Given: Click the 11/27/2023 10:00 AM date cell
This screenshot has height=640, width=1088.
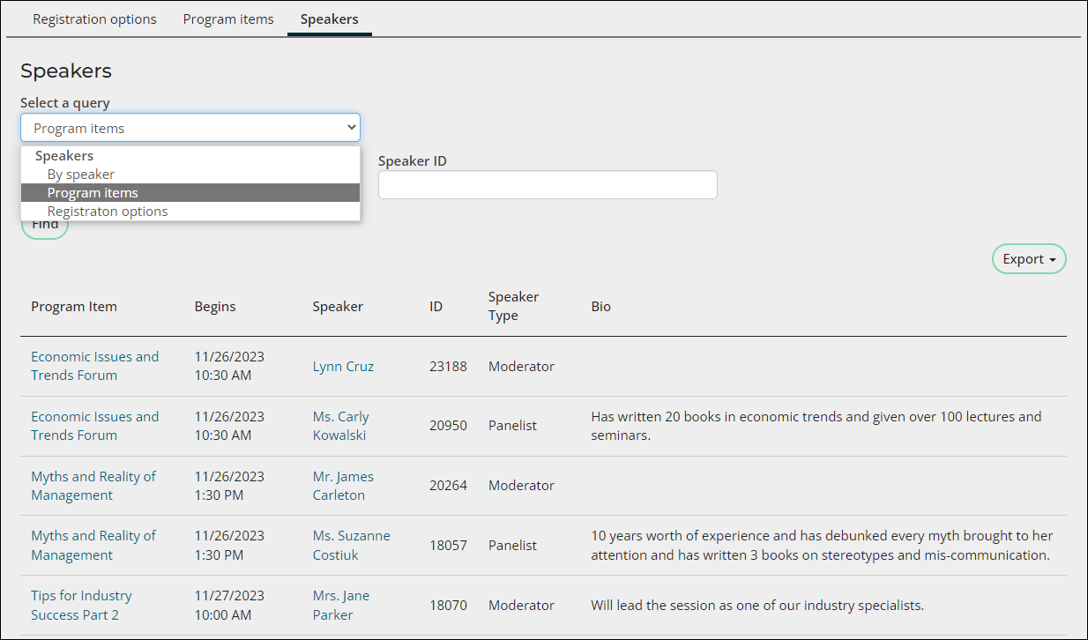Looking at the screenshot, I should pos(229,605).
